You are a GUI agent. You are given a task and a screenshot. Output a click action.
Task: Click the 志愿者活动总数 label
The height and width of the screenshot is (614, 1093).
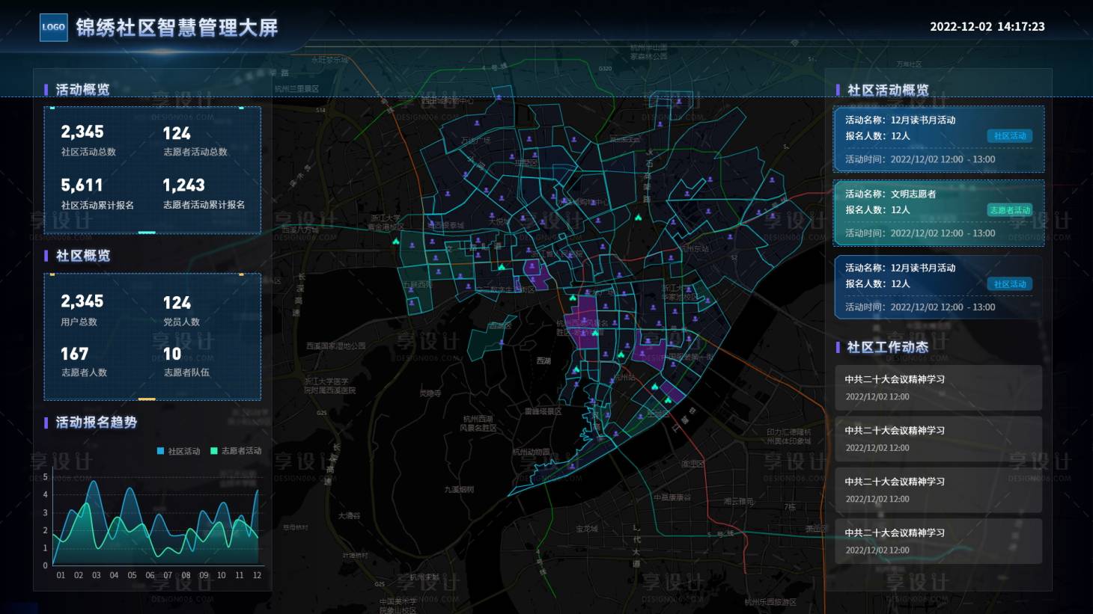pos(195,152)
